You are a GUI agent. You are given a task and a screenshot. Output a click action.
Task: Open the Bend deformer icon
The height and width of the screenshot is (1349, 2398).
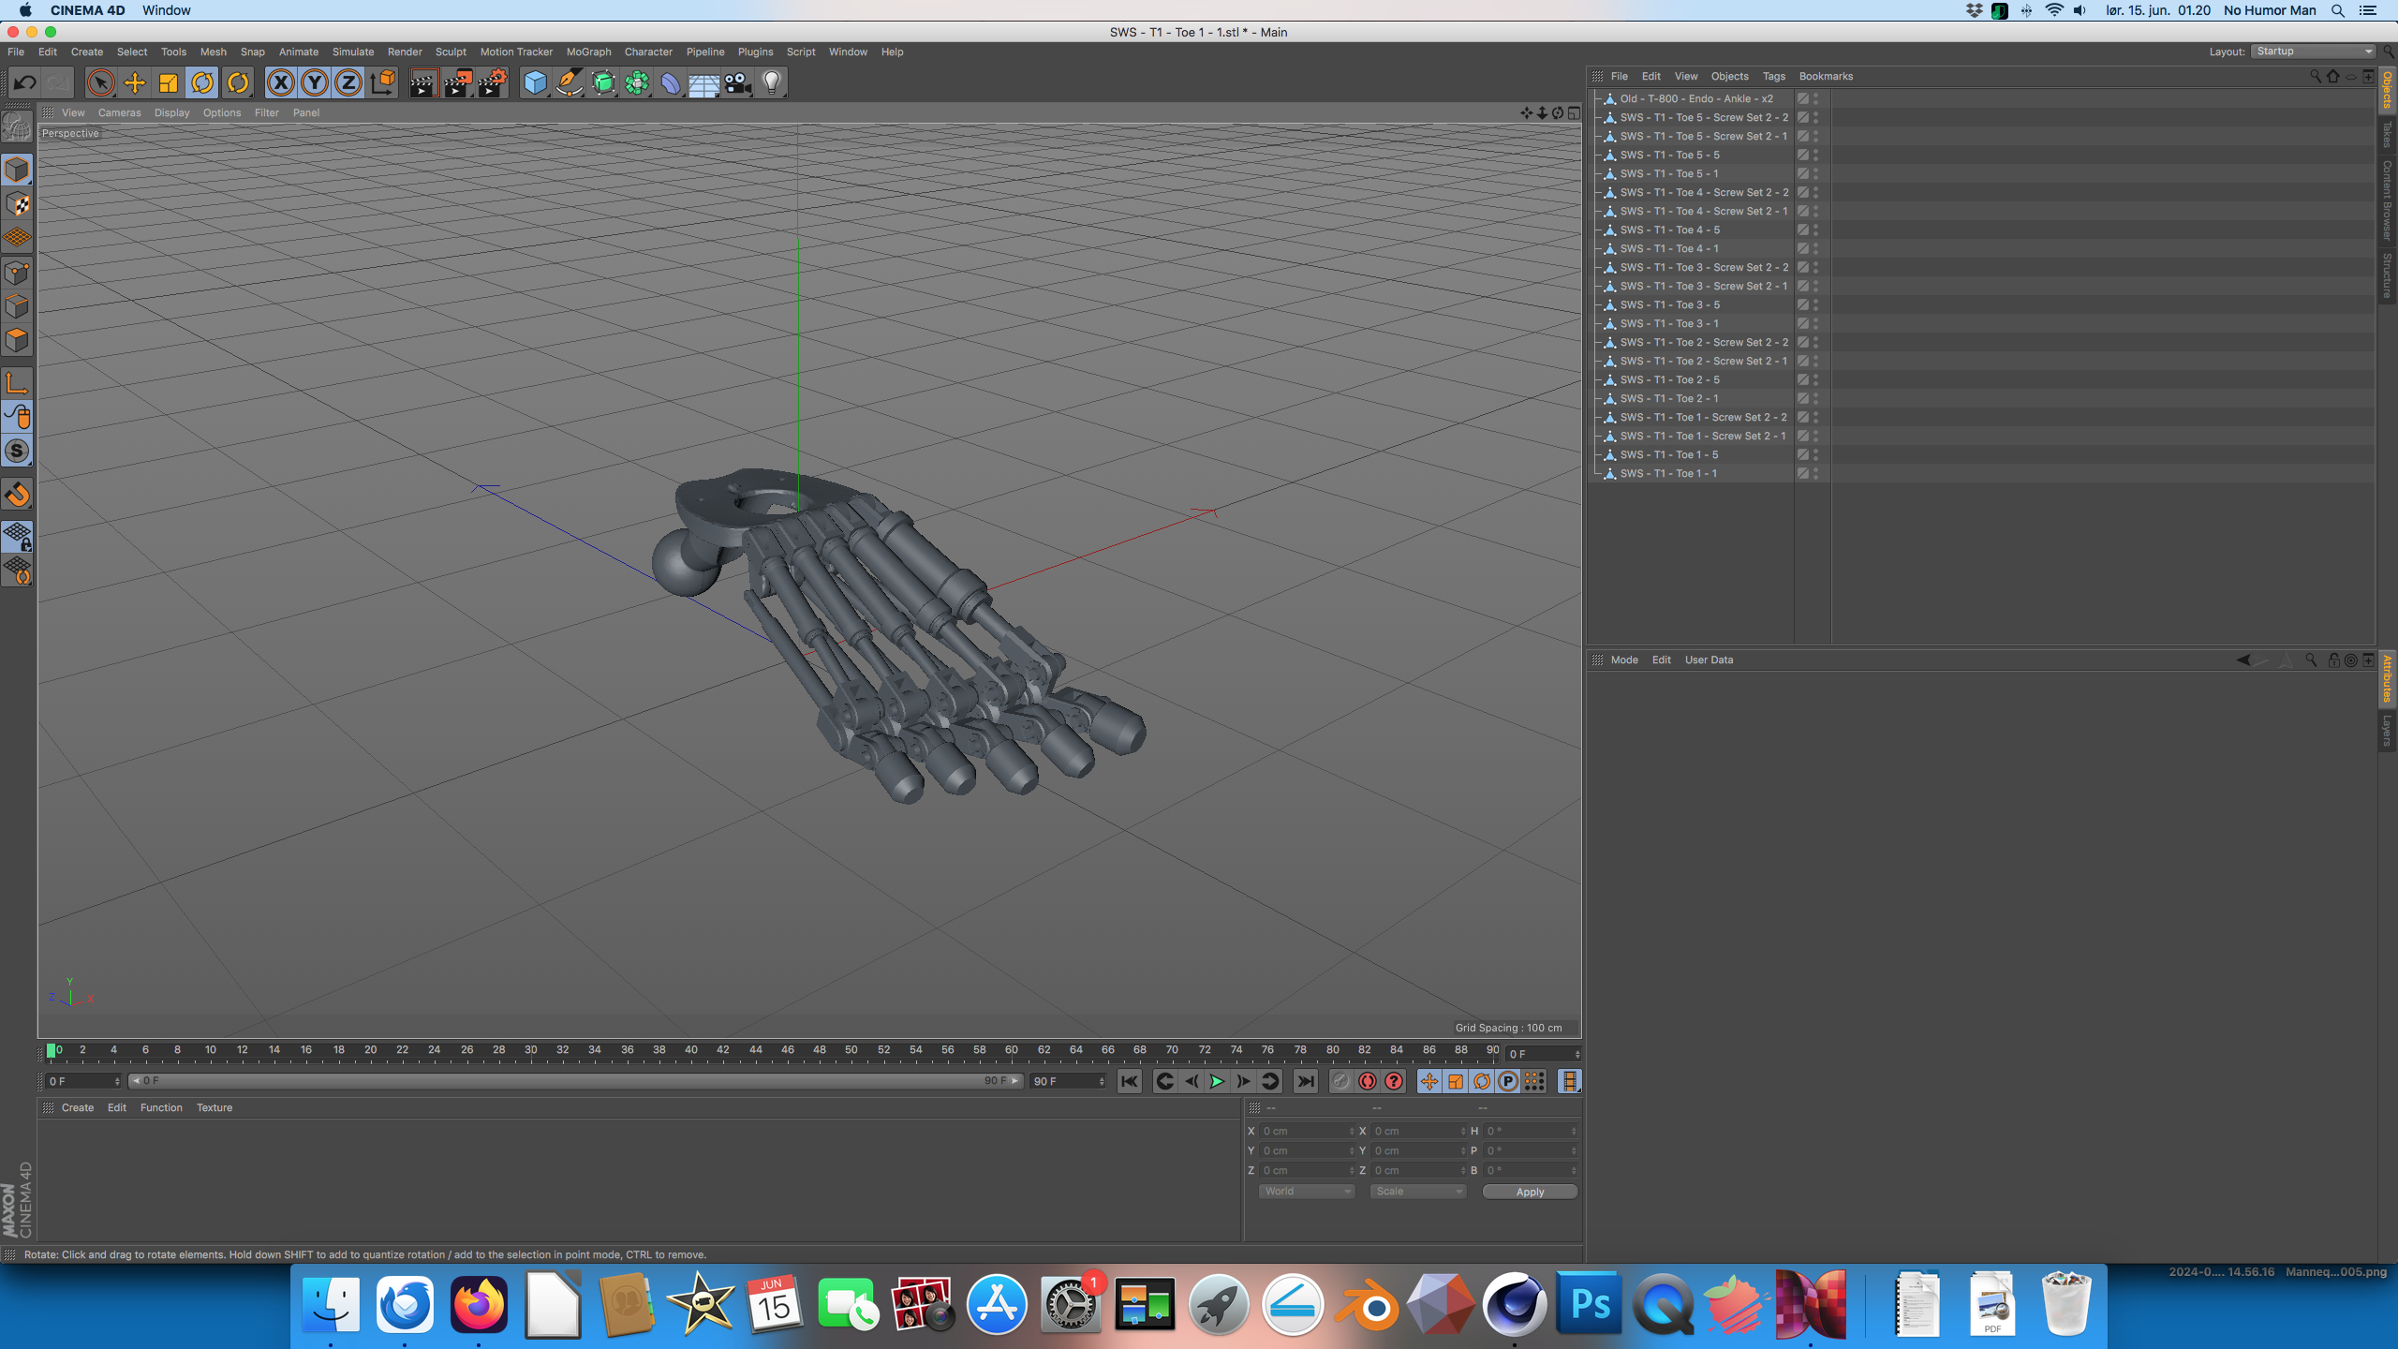click(671, 82)
